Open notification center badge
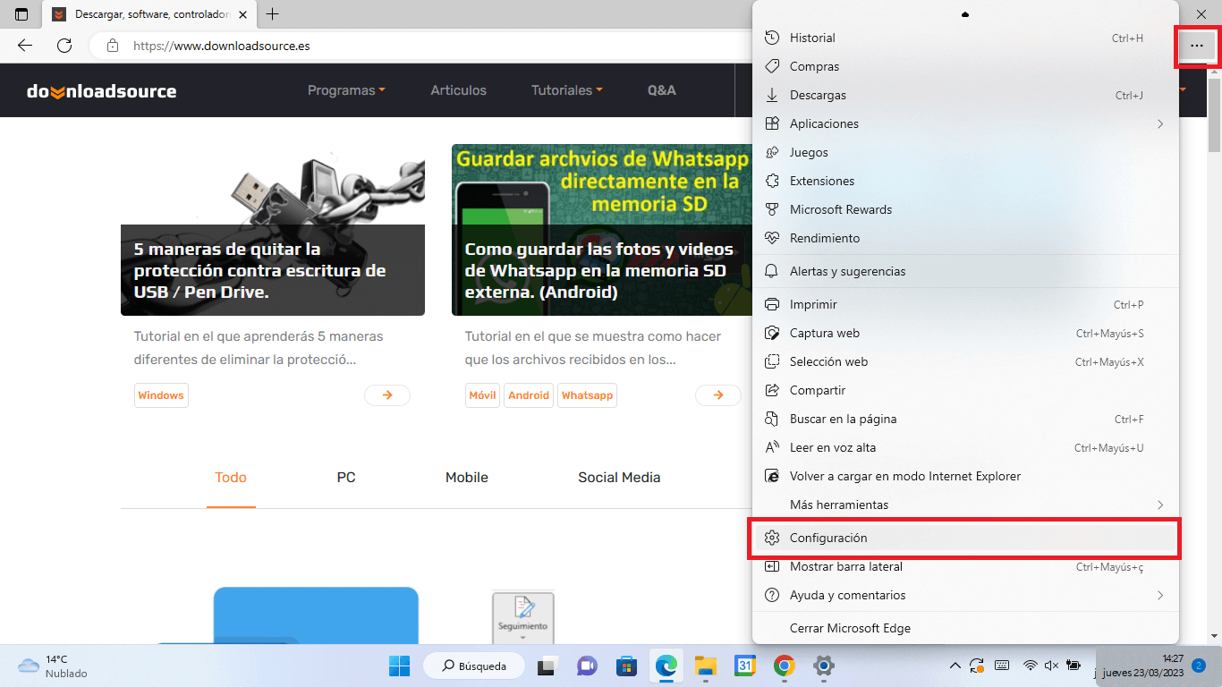This screenshot has width=1222, height=687. [x=1199, y=666]
